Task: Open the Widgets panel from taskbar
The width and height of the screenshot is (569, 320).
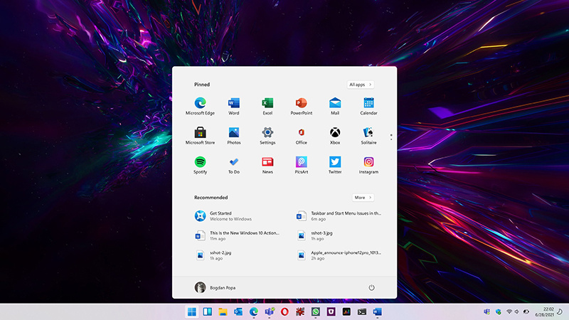Action: [207, 311]
